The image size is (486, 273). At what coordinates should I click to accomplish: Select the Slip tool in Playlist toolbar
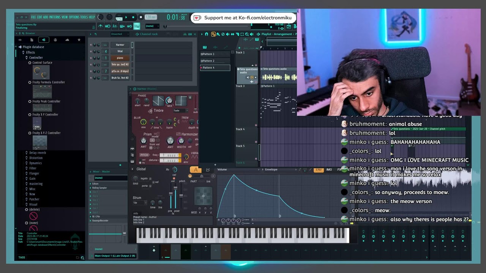[x=232, y=34]
